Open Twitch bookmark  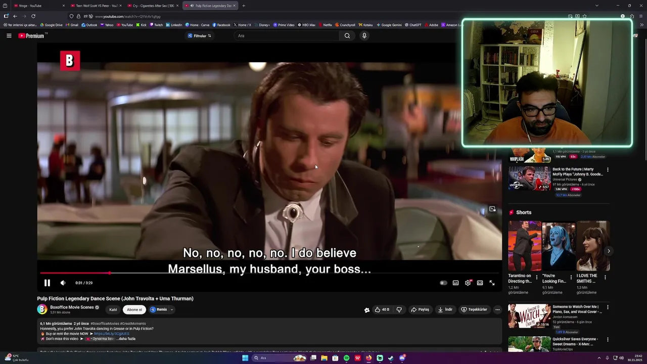click(x=156, y=25)
